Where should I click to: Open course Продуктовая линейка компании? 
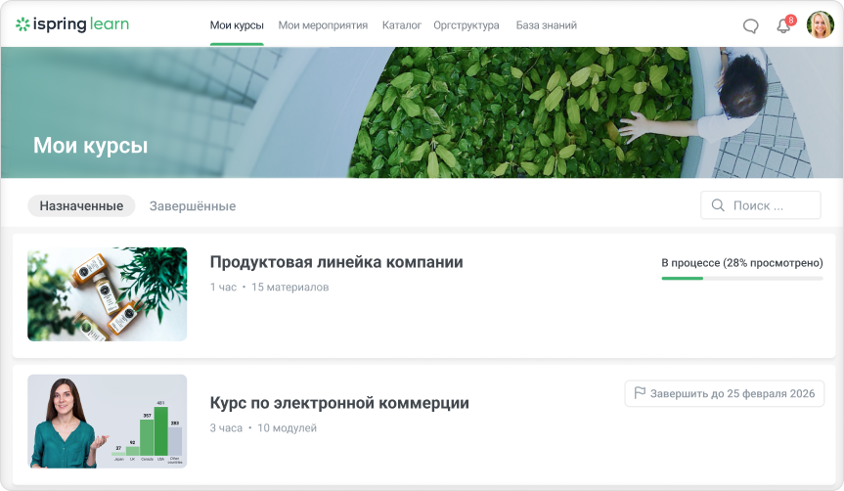tap(336, 262)
